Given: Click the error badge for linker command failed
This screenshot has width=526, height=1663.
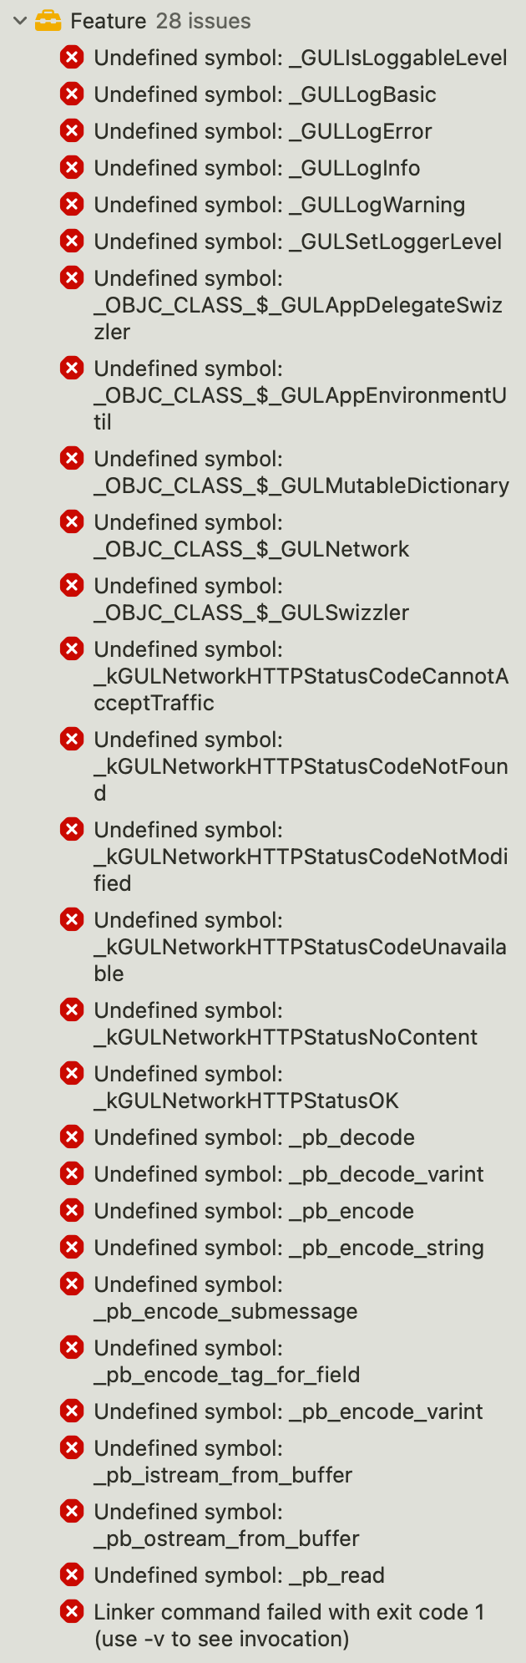Looking at the screenshot, I should click(72, 1611).
